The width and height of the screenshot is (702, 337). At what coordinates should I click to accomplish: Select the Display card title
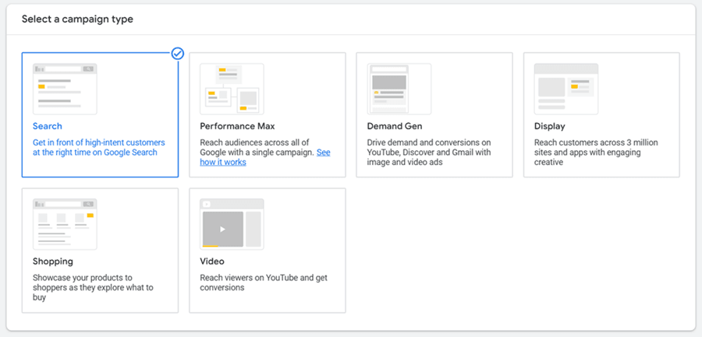(x=549, y=126)
